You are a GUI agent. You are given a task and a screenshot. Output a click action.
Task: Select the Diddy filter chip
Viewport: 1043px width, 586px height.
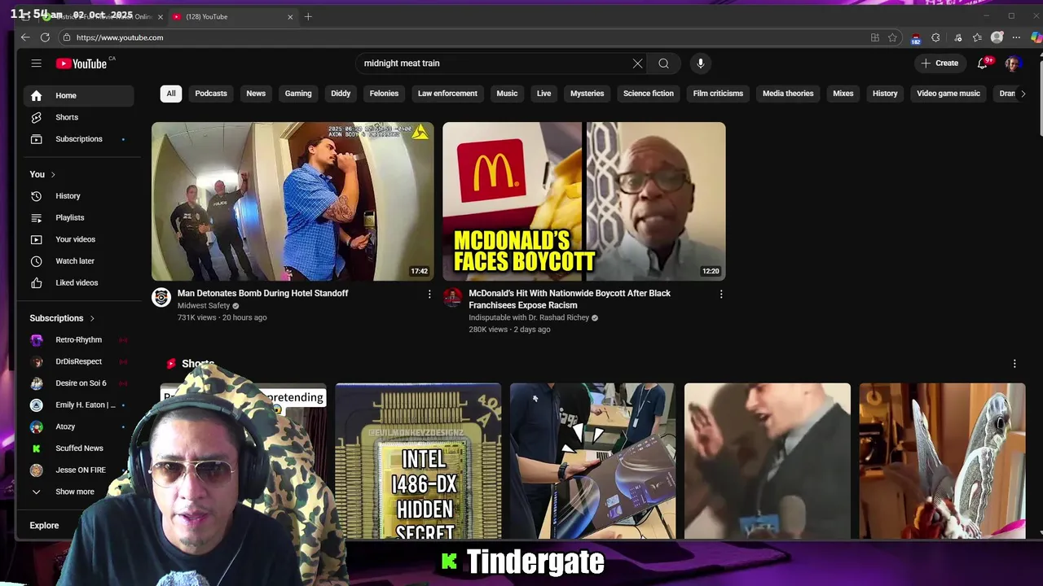point(341,94)
